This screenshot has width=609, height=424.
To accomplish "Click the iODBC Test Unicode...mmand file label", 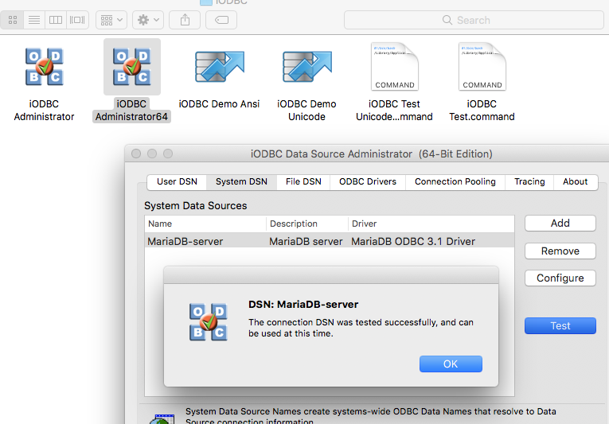I will click(x=394, y=111).
